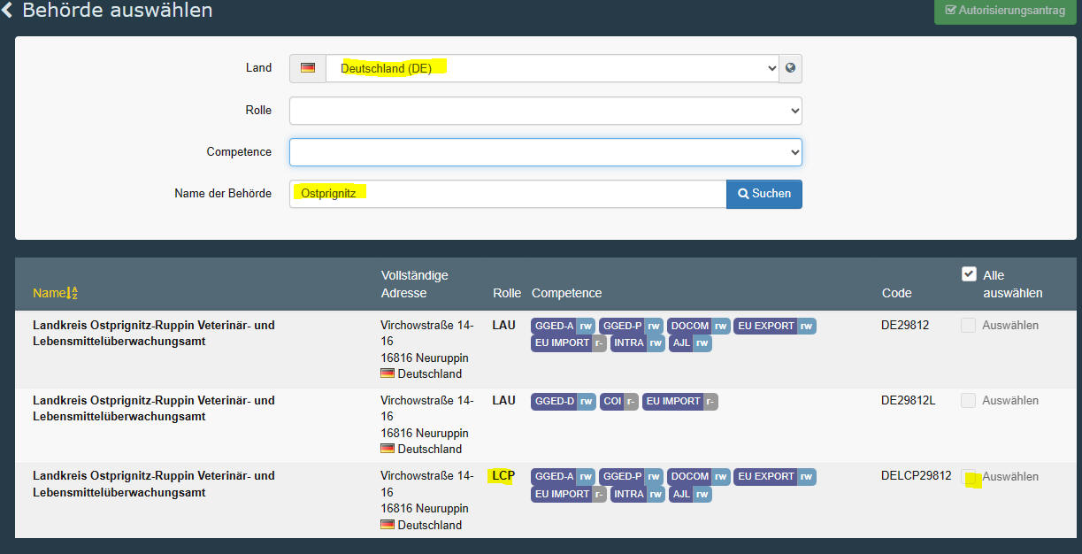Viewport: 1082px width, 554px height.
Task: Click the AJL badge in DELCP29812 row
Action: pyautogui.click(x=690, y=495)
